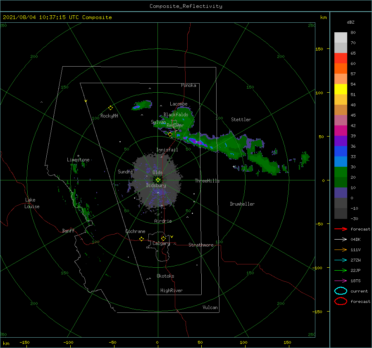Image resolution: width=372 pixels, height=348 pixels.
Task: Pick the red 60-65 dBZ color band
Action: [341, 58]
